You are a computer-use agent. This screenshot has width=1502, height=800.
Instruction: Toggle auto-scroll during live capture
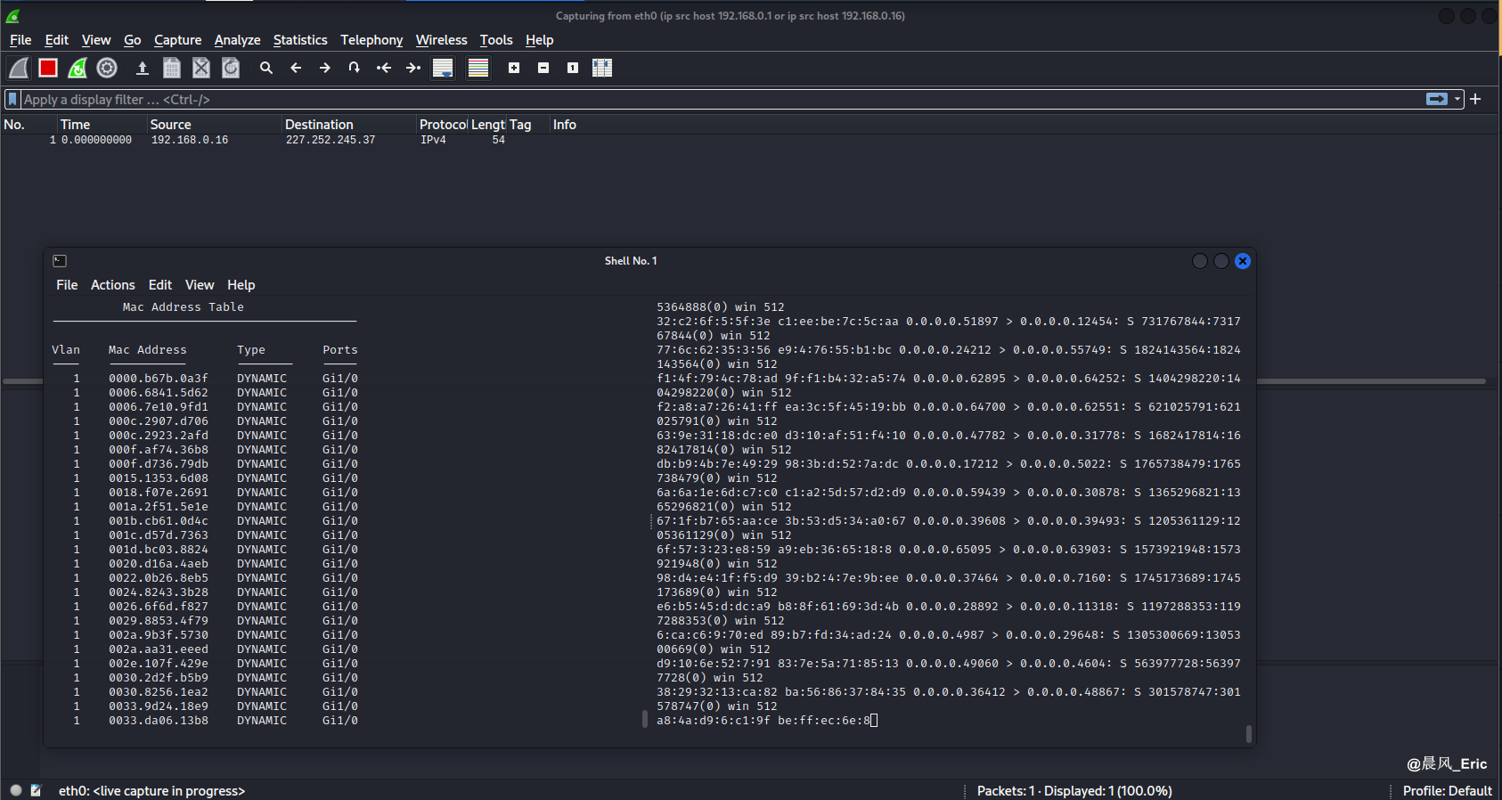click(443, 68)
